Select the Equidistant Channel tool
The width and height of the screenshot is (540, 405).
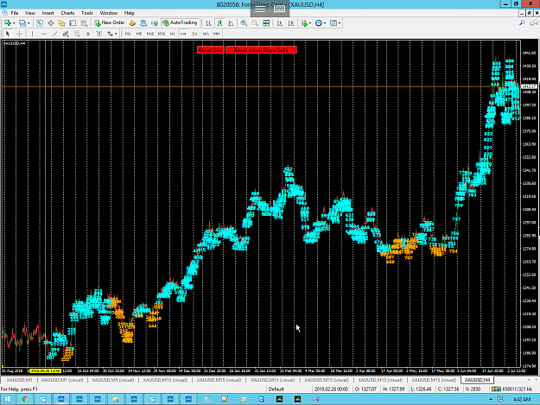click(x=66, y=34)
